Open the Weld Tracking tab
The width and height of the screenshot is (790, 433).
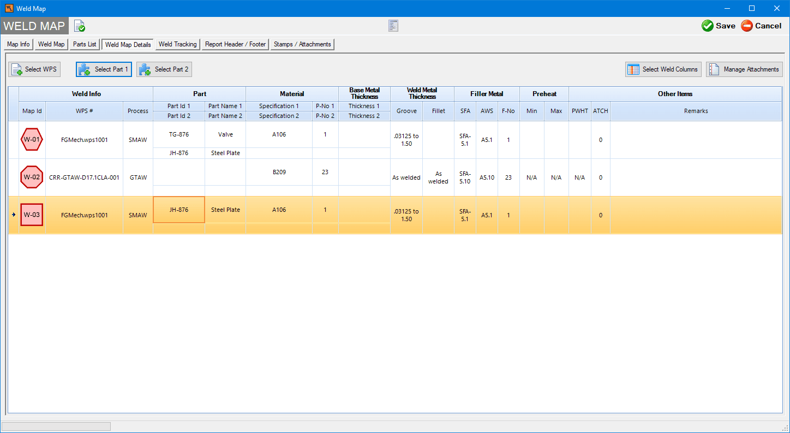178,44
